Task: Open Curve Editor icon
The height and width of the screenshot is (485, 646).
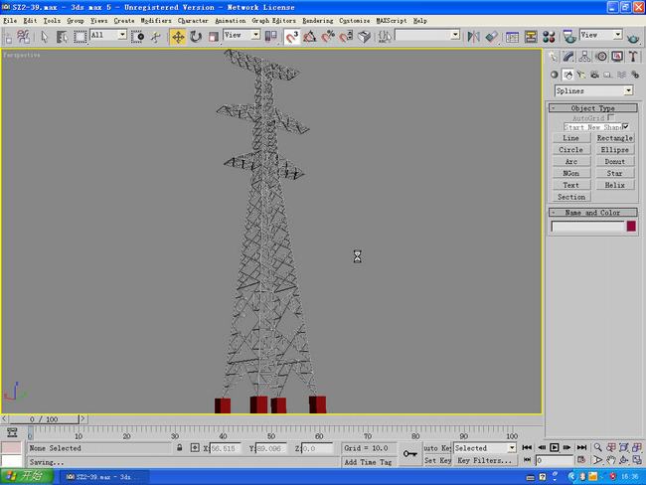Action: point(512,37)
